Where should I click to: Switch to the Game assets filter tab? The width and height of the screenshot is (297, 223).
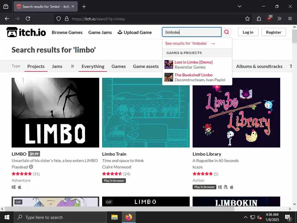[146, 66]
